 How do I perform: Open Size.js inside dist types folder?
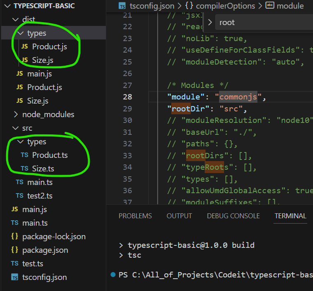43,60
